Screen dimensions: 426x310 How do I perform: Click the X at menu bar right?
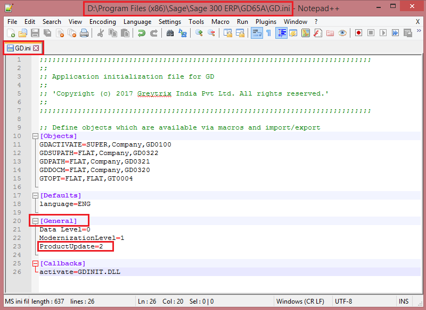point(417,22)
